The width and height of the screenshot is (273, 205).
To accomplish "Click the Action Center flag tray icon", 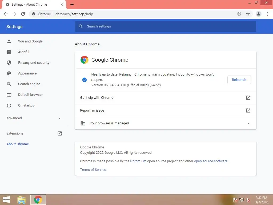I will tap(235, 200).
